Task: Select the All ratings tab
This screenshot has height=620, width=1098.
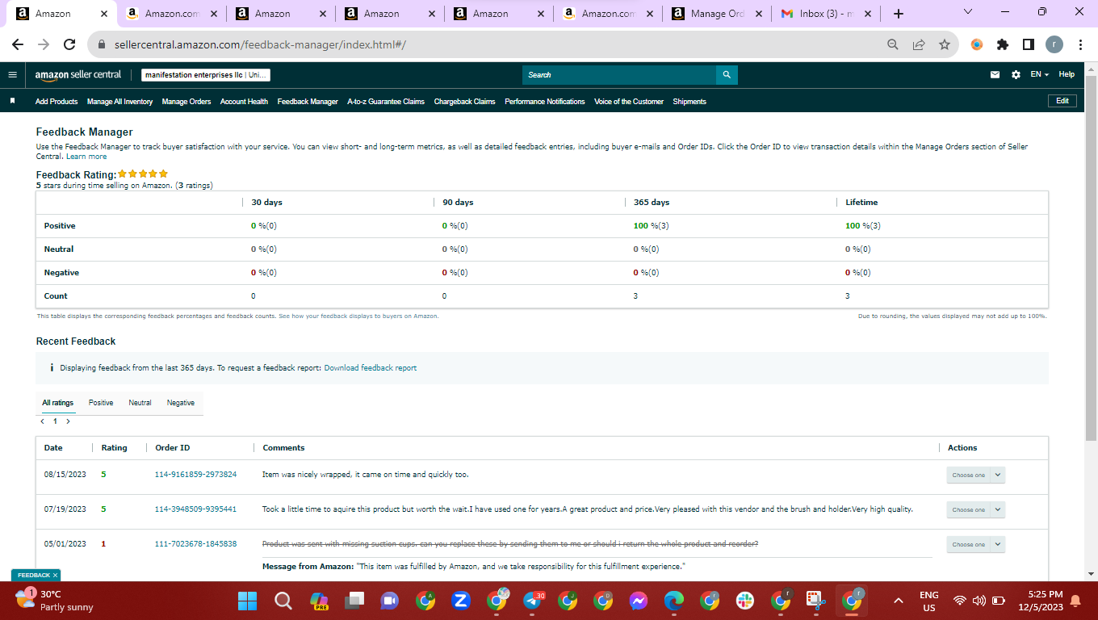Action: [x=58, y=403]
